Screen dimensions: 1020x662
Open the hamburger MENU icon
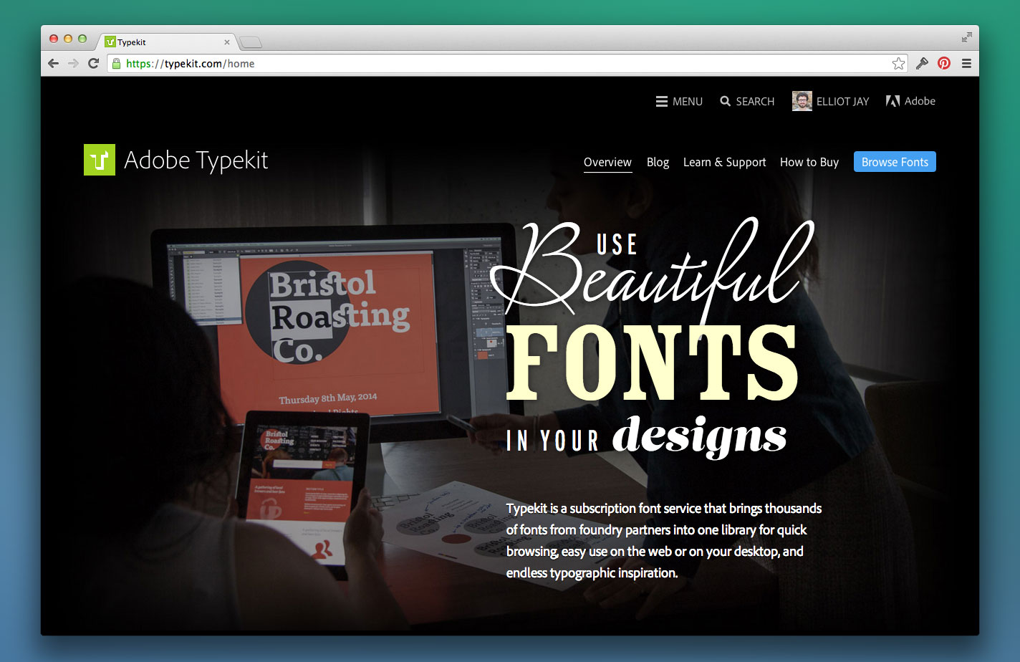tap(662, 102)
